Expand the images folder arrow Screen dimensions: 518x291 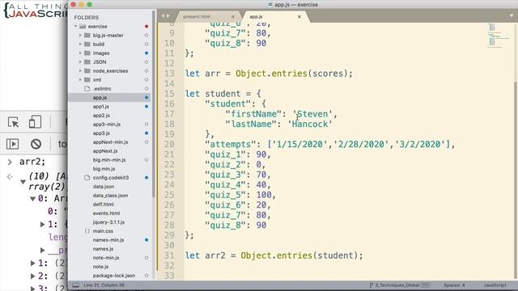pos(80,53)
